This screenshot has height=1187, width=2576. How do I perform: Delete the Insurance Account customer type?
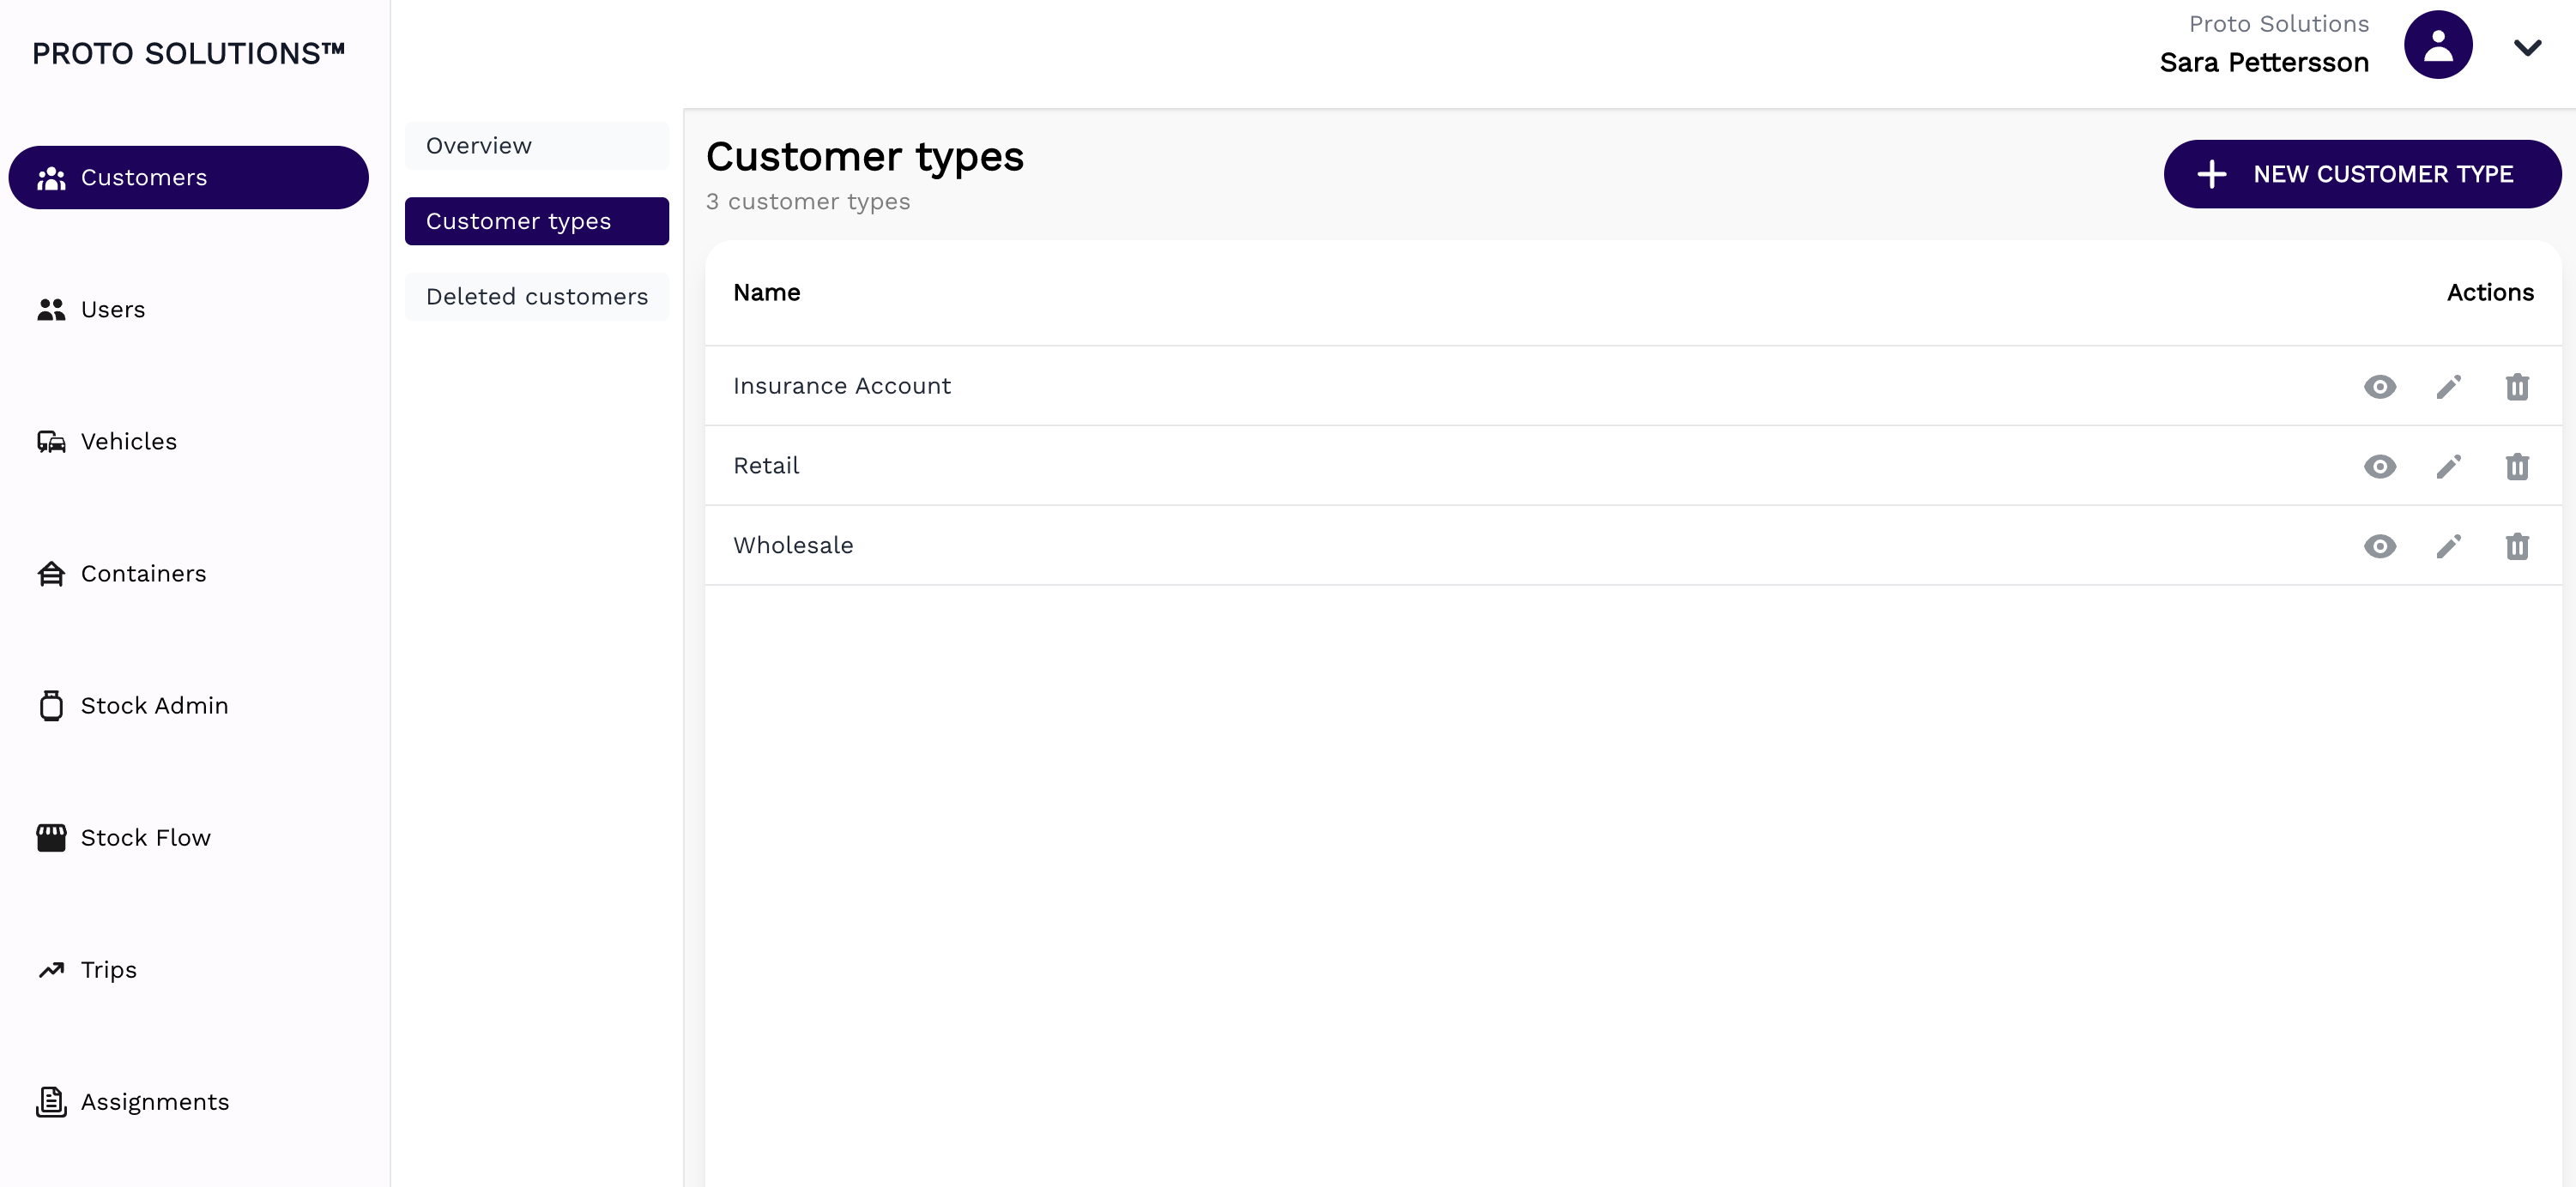[x=2517, y=387]
